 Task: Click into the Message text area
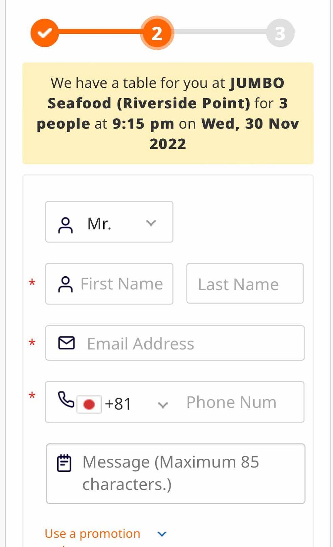click(176, 474)
